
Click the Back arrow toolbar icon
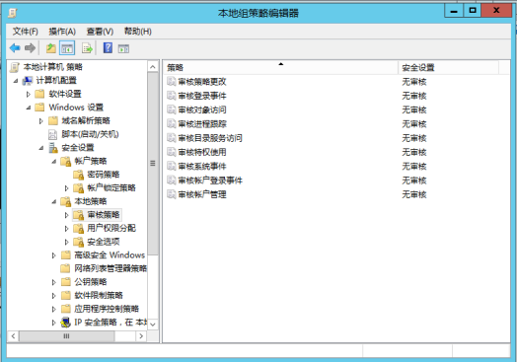[x=15, y=48]
